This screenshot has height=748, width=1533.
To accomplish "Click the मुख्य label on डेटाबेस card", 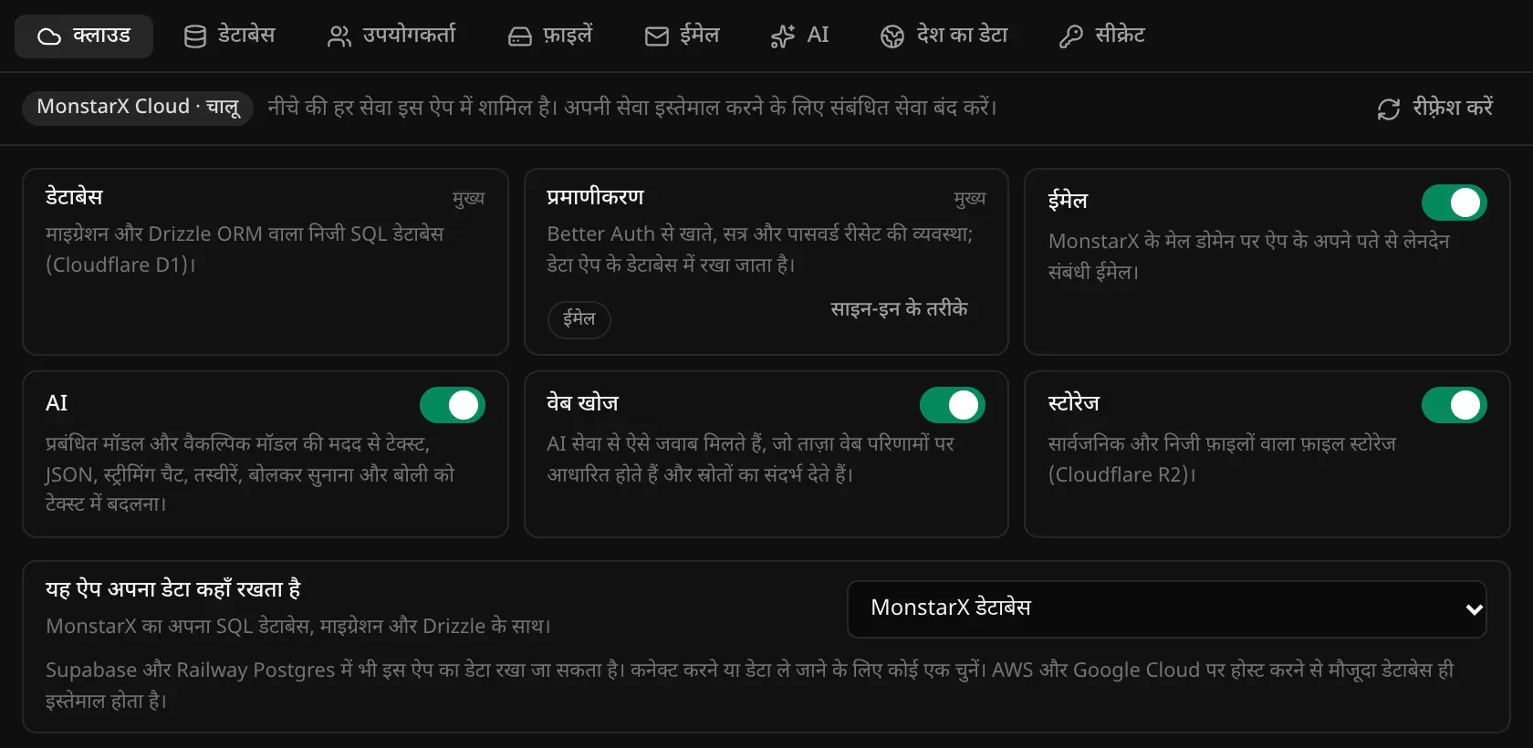I will 468,198.
